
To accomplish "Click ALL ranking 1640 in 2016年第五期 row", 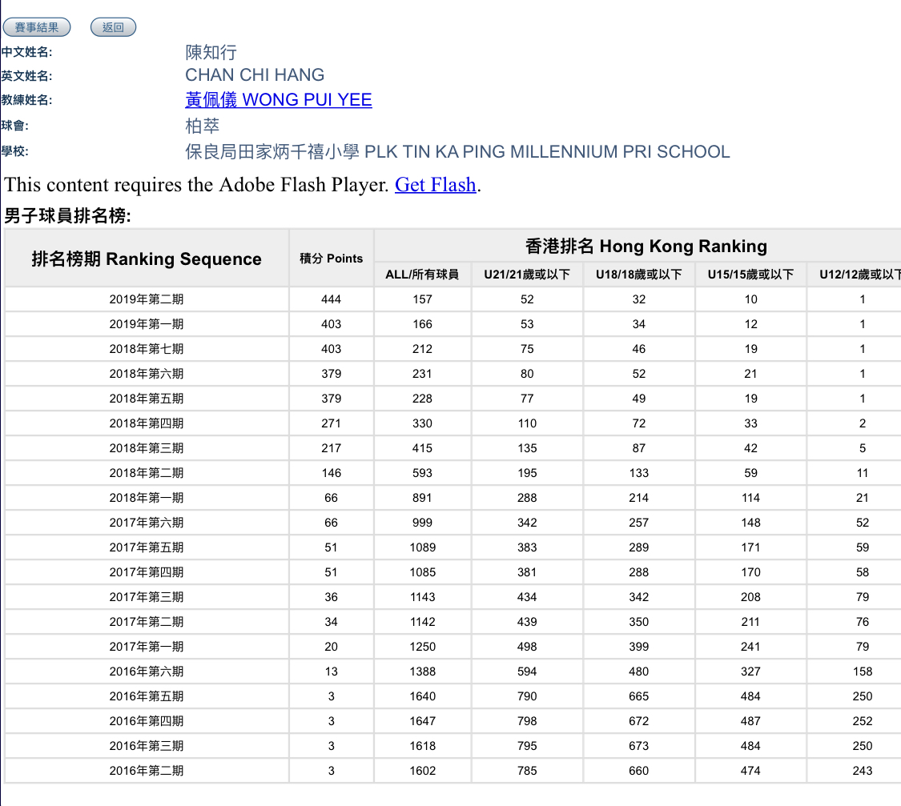I will (x=422, y=696).
